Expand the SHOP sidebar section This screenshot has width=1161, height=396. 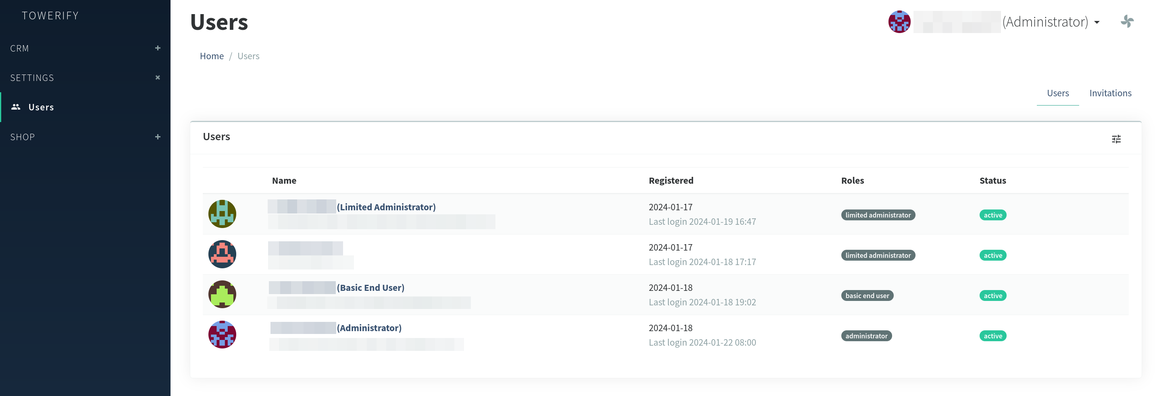(x=157, y=137)
